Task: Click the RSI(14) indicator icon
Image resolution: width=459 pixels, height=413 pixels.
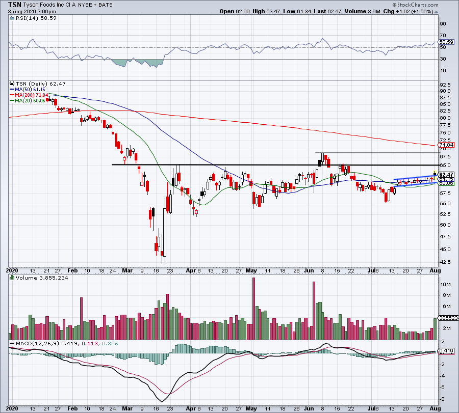Action: [x=12, y=18]
